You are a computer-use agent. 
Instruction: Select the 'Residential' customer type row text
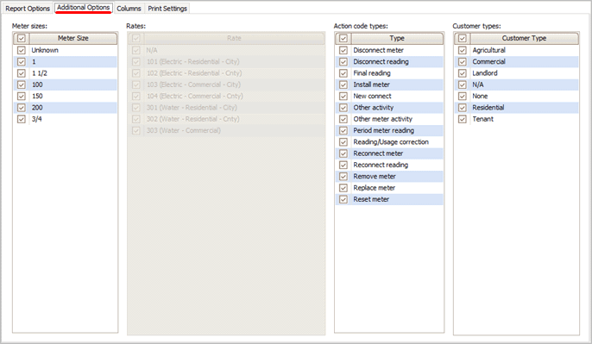coord(488,108)
